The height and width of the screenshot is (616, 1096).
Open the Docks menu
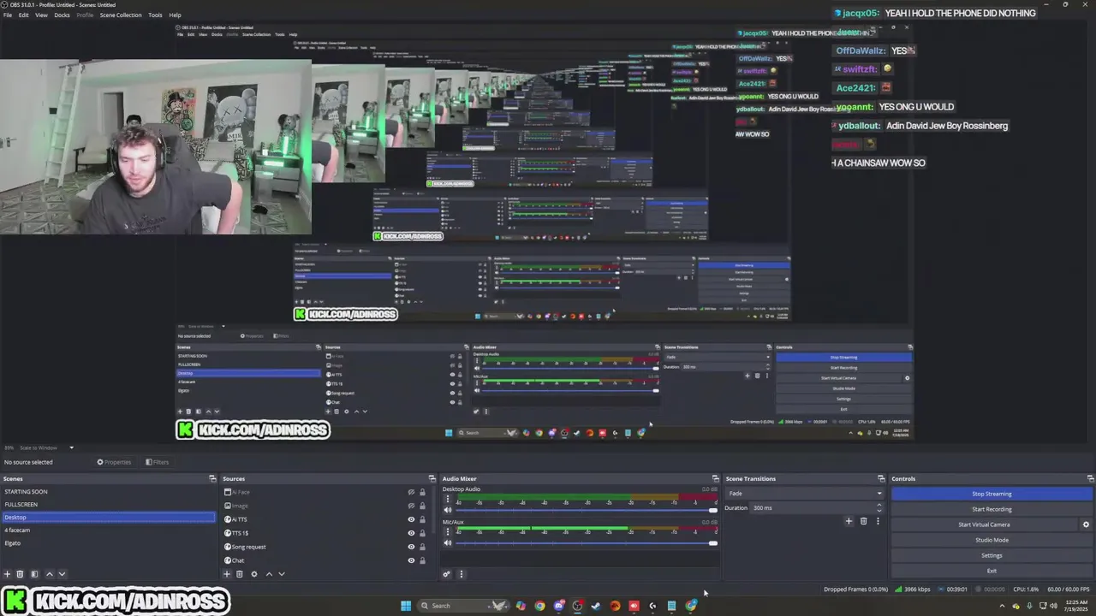pyautogui.click(x=63, y=15)
